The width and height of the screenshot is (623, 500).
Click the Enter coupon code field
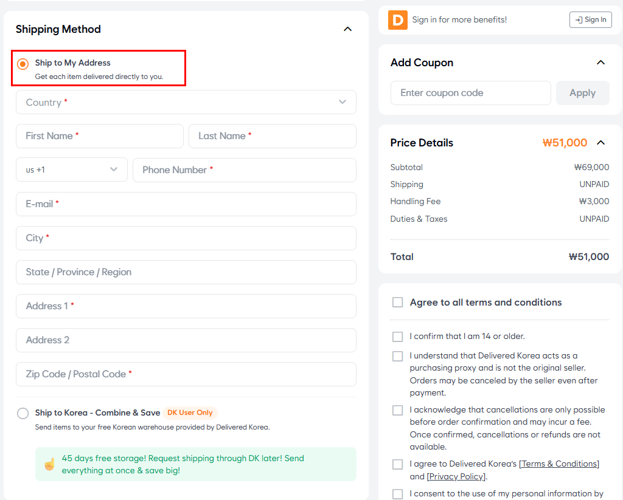(470, 93)
